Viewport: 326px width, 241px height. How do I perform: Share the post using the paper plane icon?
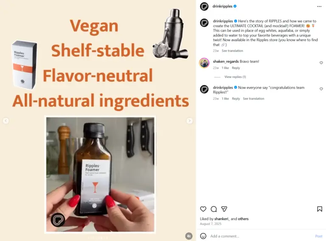click(x=224, y=209)
